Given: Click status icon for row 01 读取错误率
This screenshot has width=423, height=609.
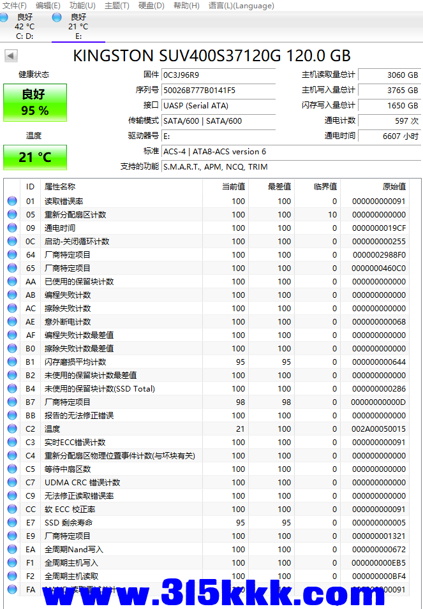Looking at the screenshot, I should pos(12,201).
